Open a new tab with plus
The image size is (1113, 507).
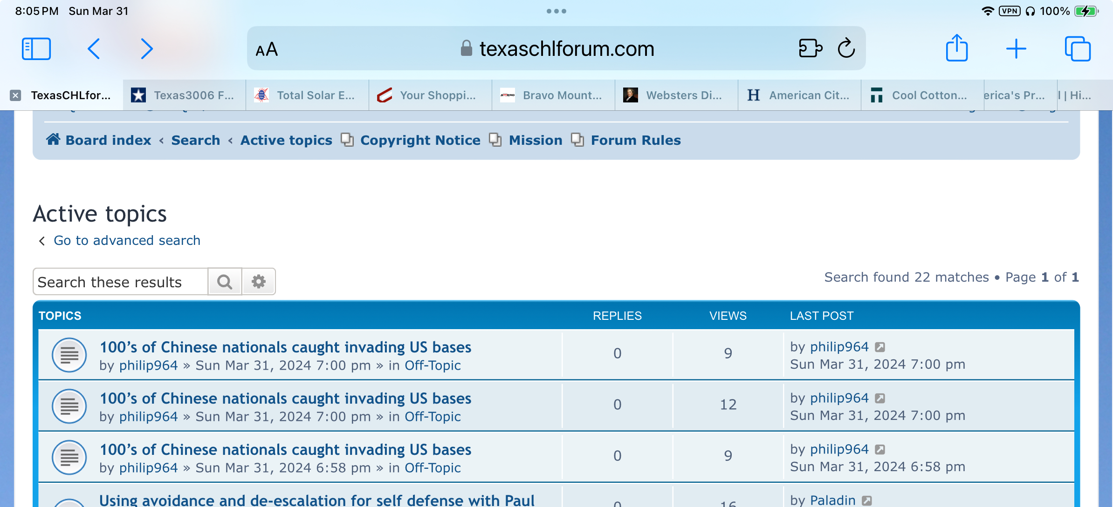tap(1016, 49)
